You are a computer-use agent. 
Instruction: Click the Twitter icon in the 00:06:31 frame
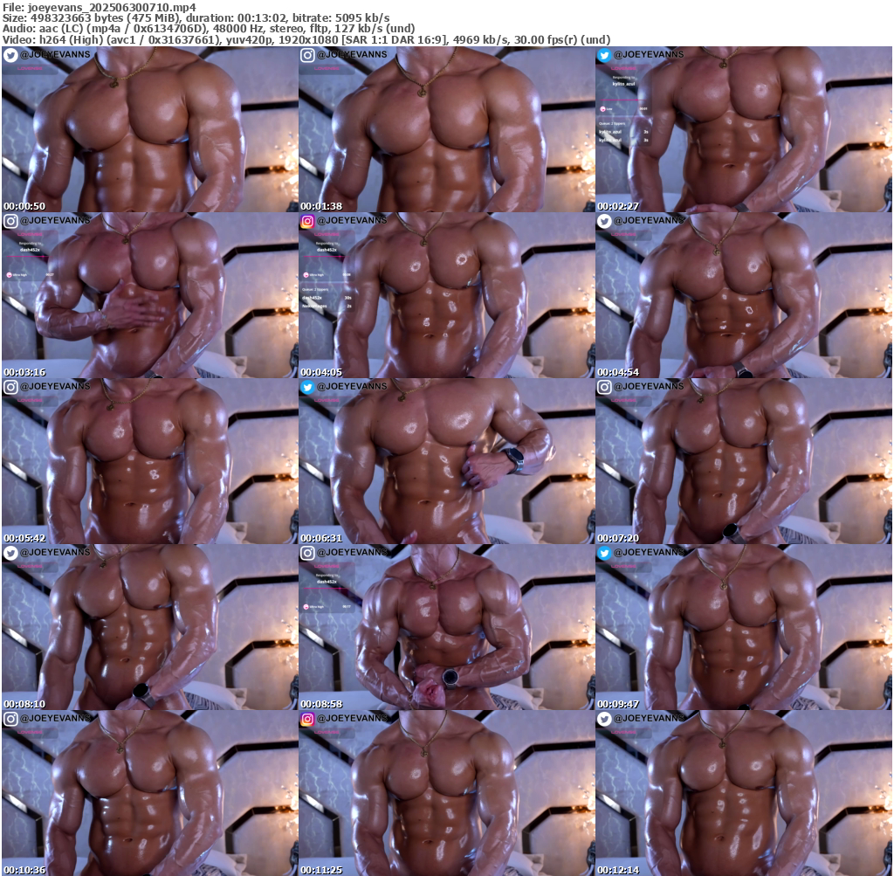pyautogui.click(x=307, y=387)
